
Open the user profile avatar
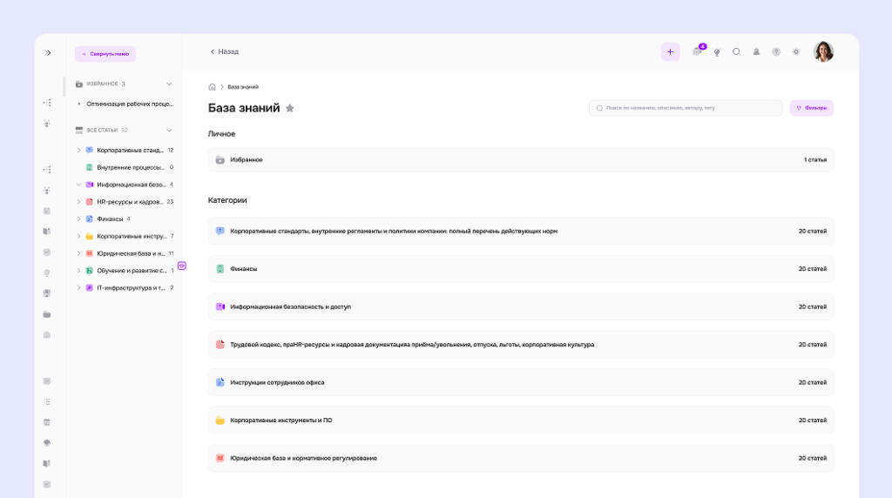point(823,52)
